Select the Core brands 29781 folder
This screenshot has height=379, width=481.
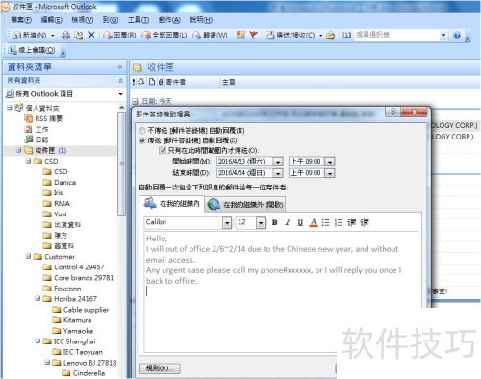click(x=79, y=278)
